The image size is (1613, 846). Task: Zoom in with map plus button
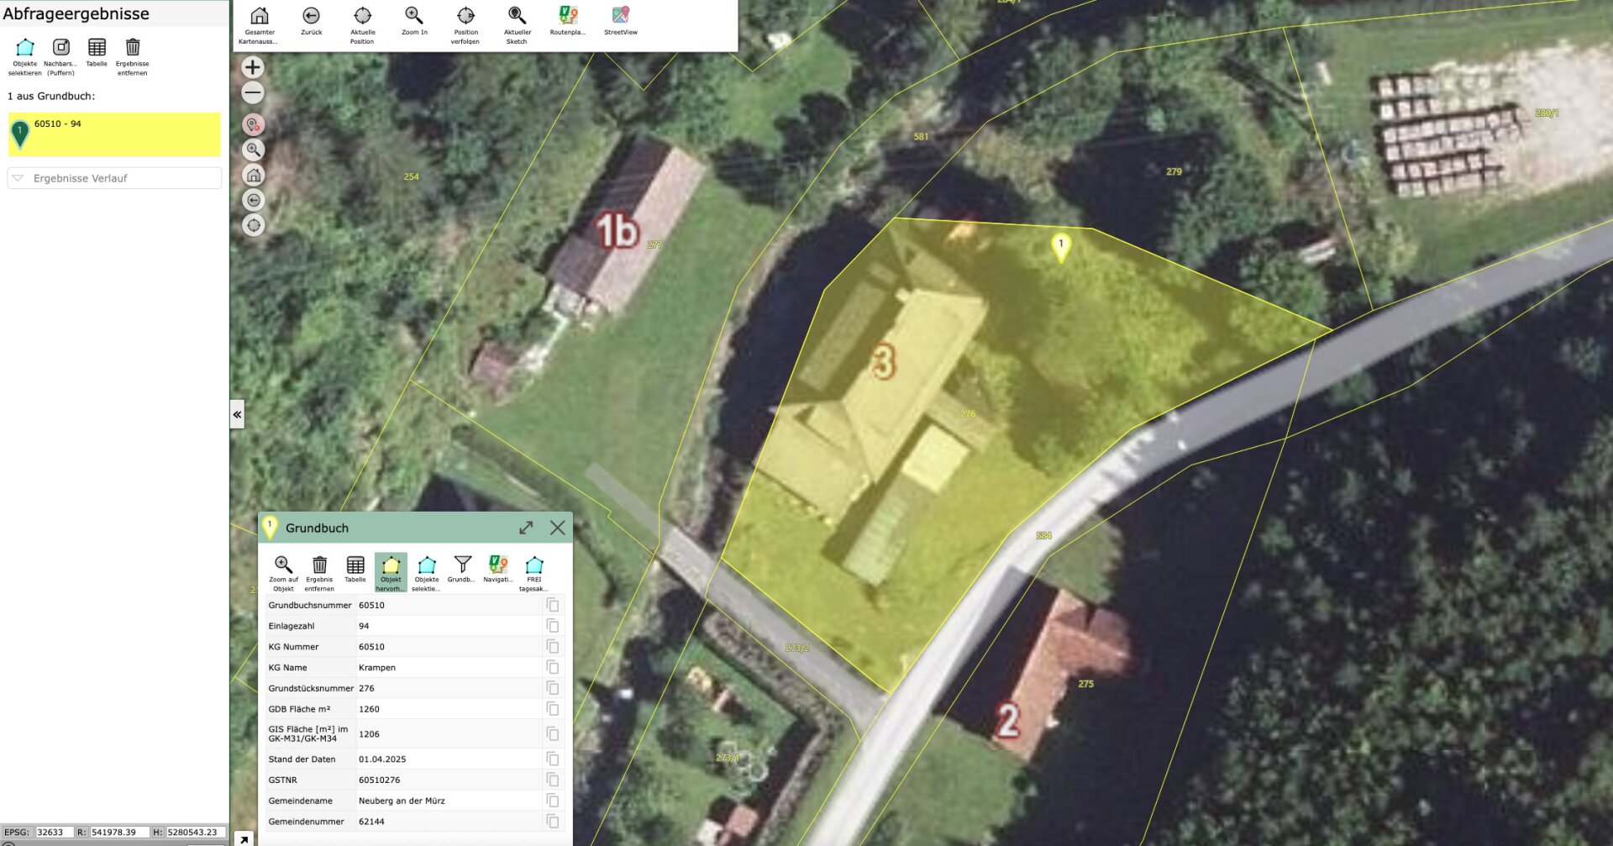pos(253,67)
